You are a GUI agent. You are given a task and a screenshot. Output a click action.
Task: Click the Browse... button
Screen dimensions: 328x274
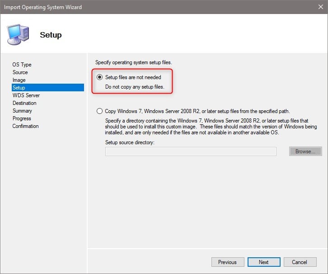(305, 151)
